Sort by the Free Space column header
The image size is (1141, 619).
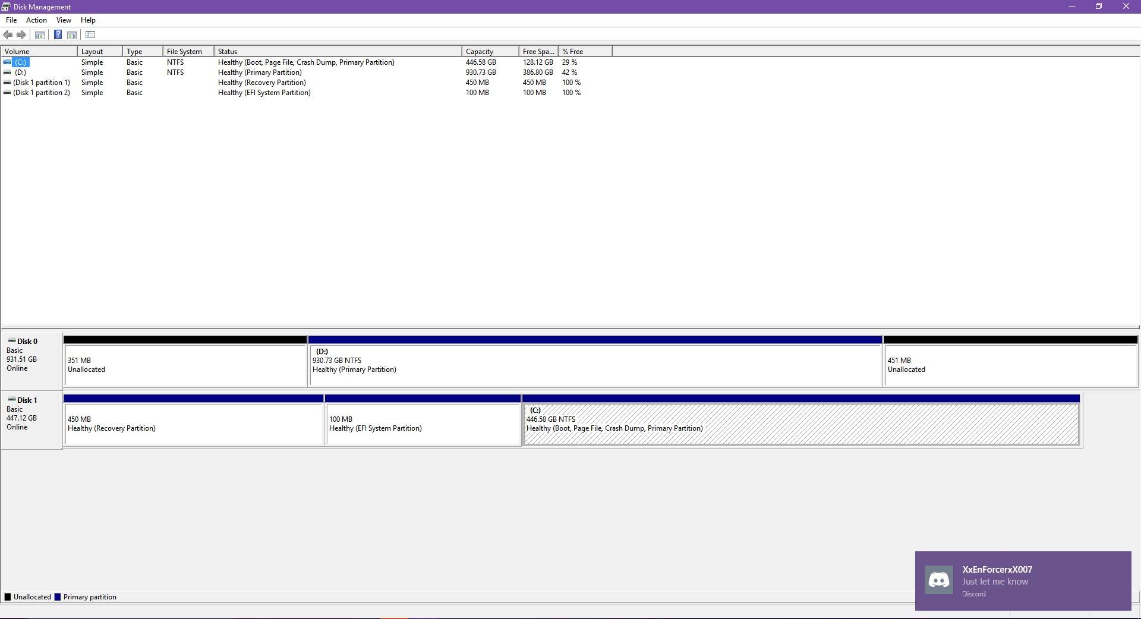click(538, 52)
